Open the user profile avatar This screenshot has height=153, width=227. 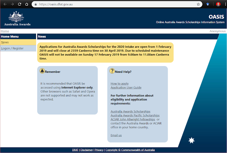pos(218,4)
